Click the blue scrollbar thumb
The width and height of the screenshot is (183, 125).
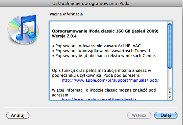pos(170,46)
